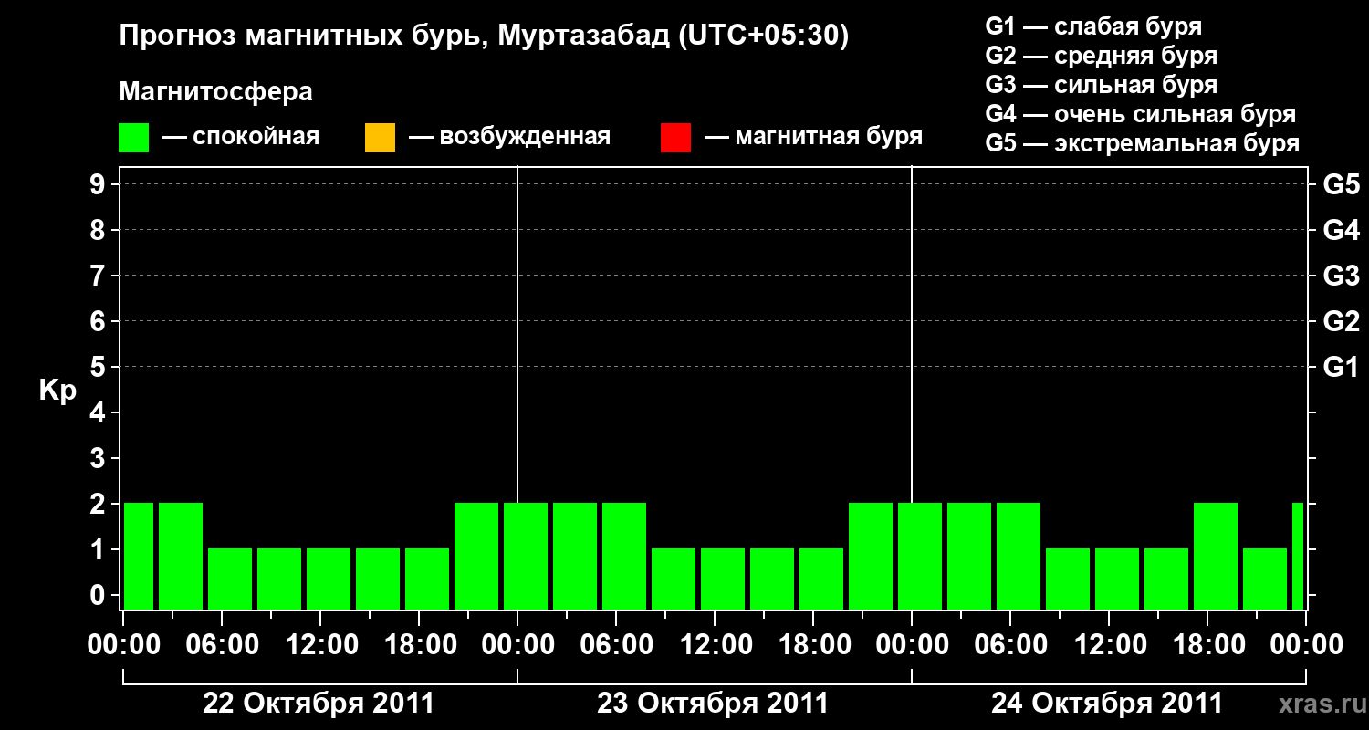This screenshot has height=730, width=1369.
Task: Click the 00:00 label starting 23 October
Action: tap(517, 645)
